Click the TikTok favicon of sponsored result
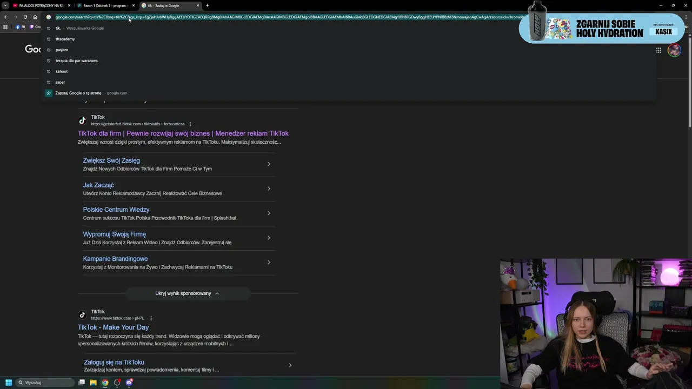Image resolution: width=692 pixels, height=389 pixels. pos(82,120)
